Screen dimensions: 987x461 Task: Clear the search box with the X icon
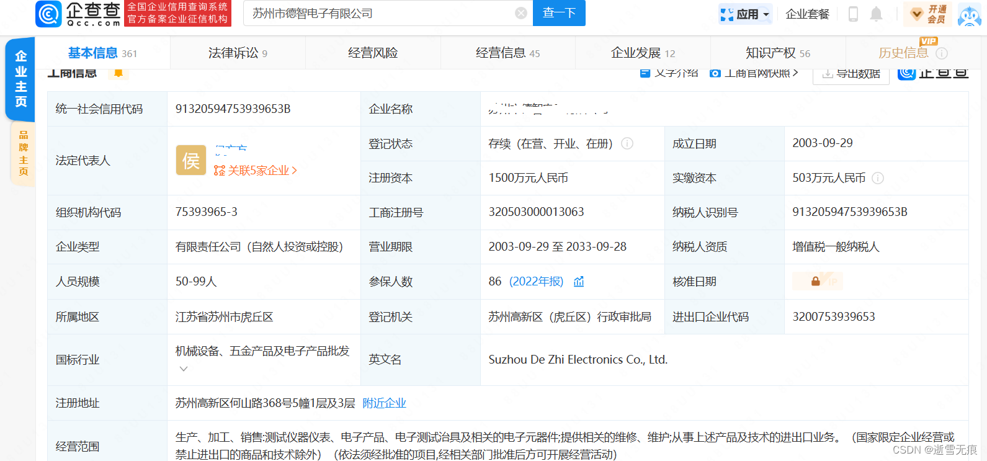(x=521, y=13)
